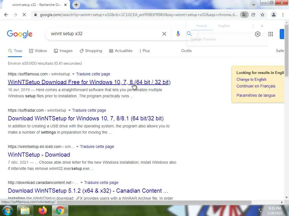
Task: Click the forward navigation arrow
Action: [x=15, y=15]
